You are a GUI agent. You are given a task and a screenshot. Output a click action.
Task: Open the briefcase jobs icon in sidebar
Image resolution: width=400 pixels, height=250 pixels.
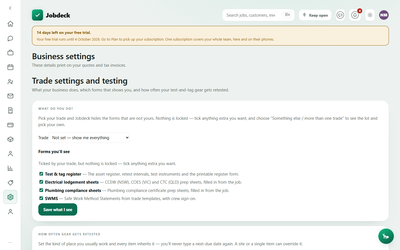(10, 53)
